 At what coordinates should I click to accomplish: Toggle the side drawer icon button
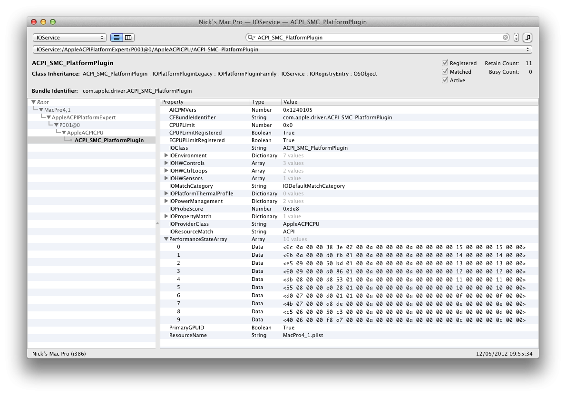[x=527, y=38]
